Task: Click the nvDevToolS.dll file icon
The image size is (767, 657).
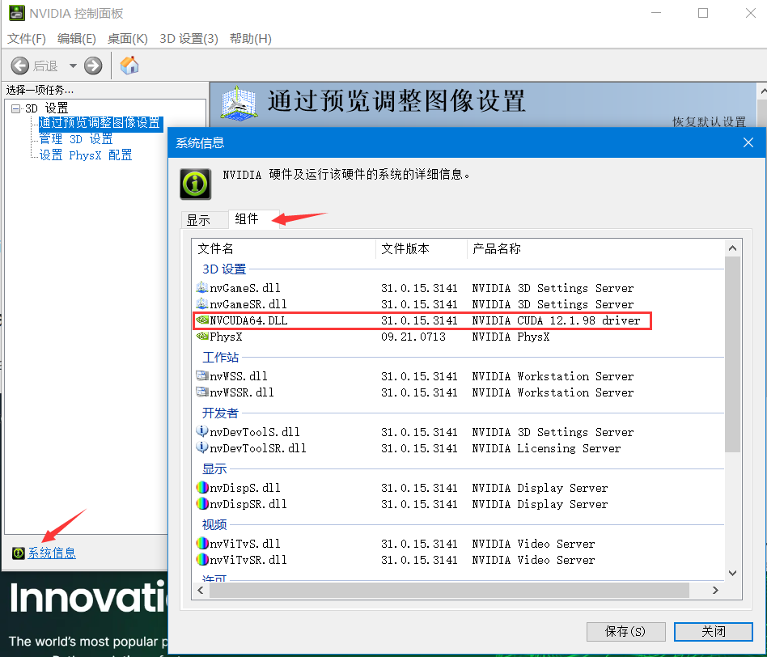Action: [x=202, y=431]
